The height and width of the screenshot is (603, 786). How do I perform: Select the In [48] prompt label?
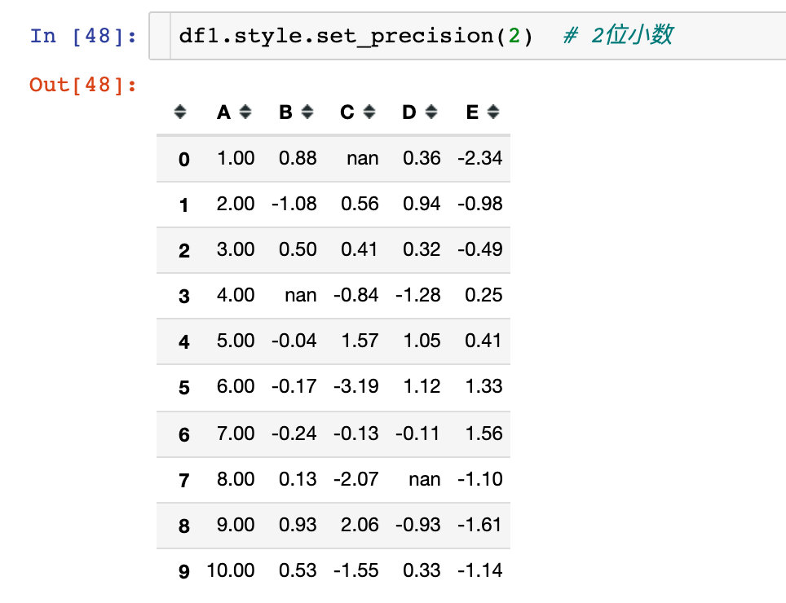83,36
